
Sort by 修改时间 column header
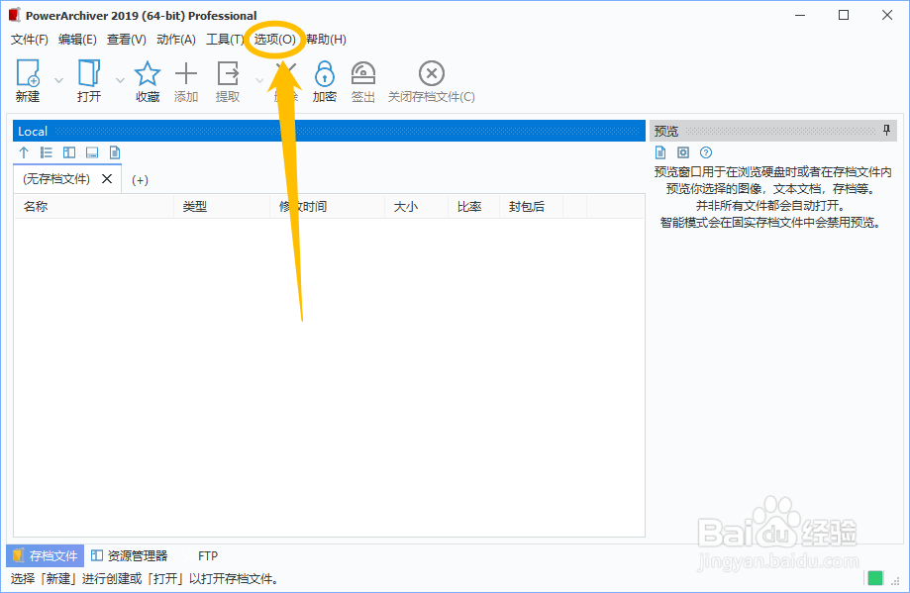[328, 207]
